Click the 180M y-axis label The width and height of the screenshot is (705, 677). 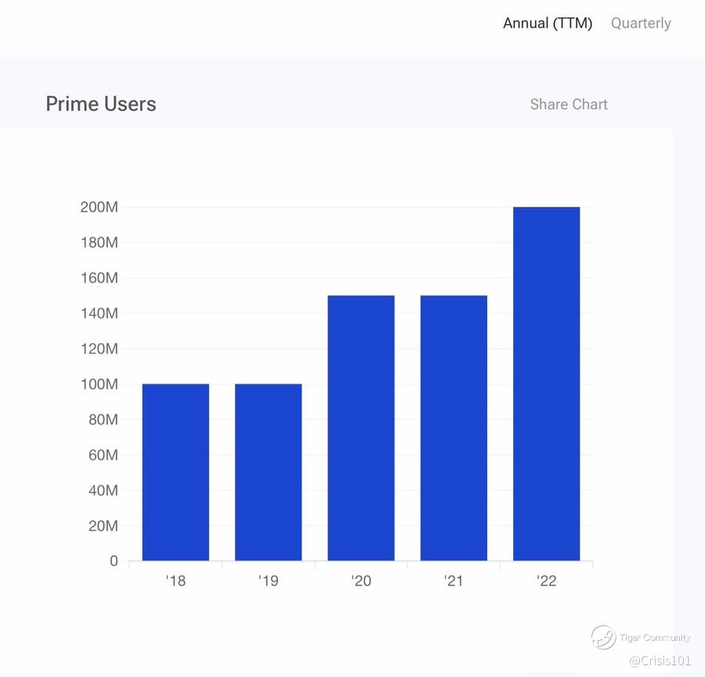click(x=99, y=242)
